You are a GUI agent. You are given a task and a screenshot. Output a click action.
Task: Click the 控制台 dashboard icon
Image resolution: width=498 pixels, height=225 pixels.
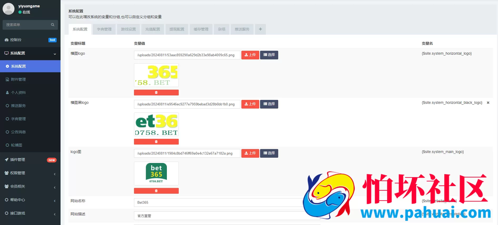click(x=7, y=40)
